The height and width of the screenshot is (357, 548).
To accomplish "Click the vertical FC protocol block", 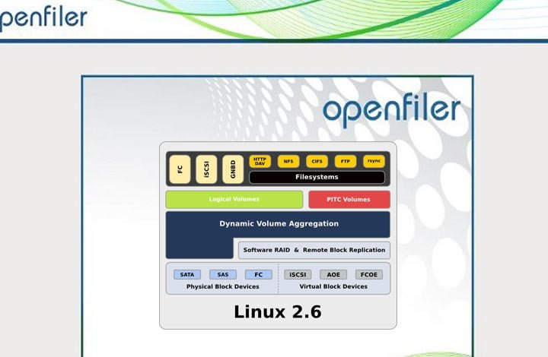I will (x=180, y=169).
